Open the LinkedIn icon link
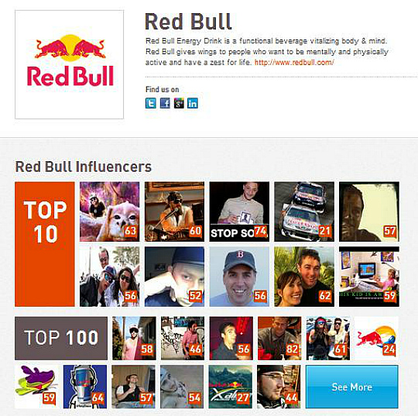Viewport: 418px width, 416px height. pos(193,103)
